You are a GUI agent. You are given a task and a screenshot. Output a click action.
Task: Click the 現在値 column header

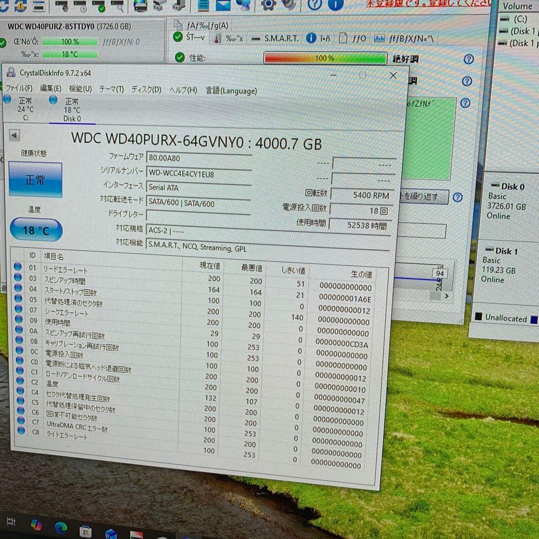[x=210, y=266]
